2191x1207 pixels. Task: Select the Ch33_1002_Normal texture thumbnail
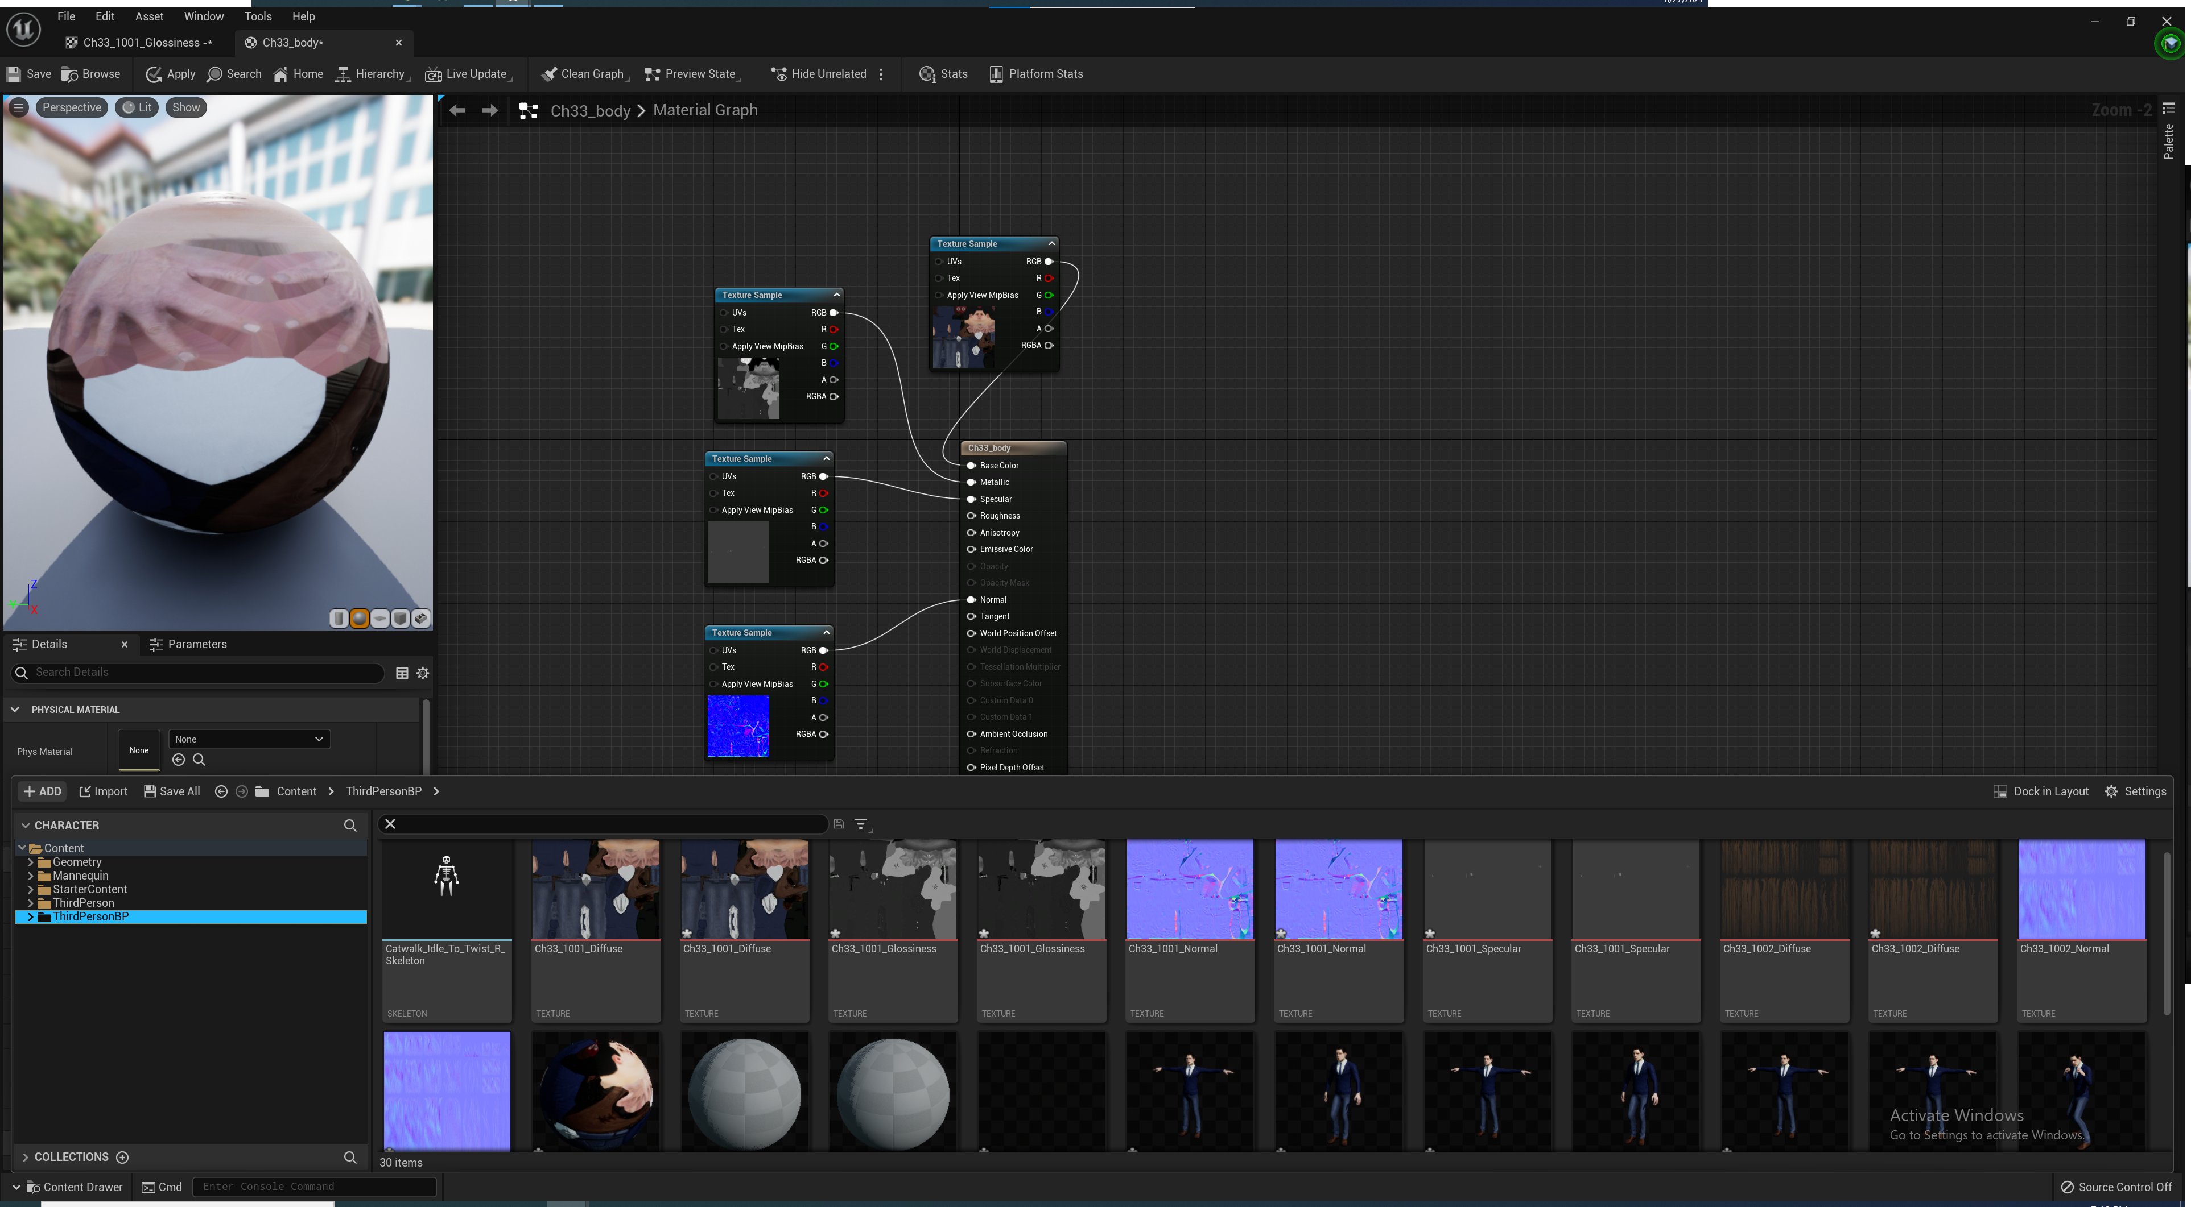coord(2081,890)
